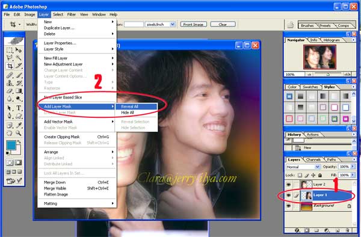
Task: Select the Pen tool
Action: coord(10,115)
